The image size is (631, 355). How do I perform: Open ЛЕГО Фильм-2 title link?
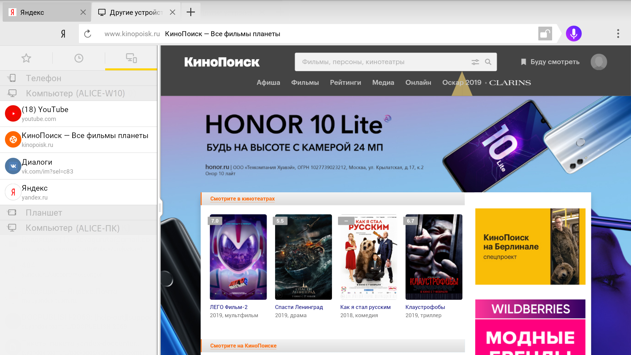(229, 307)
